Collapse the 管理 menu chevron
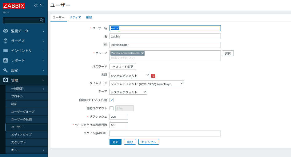 (44, 80)
